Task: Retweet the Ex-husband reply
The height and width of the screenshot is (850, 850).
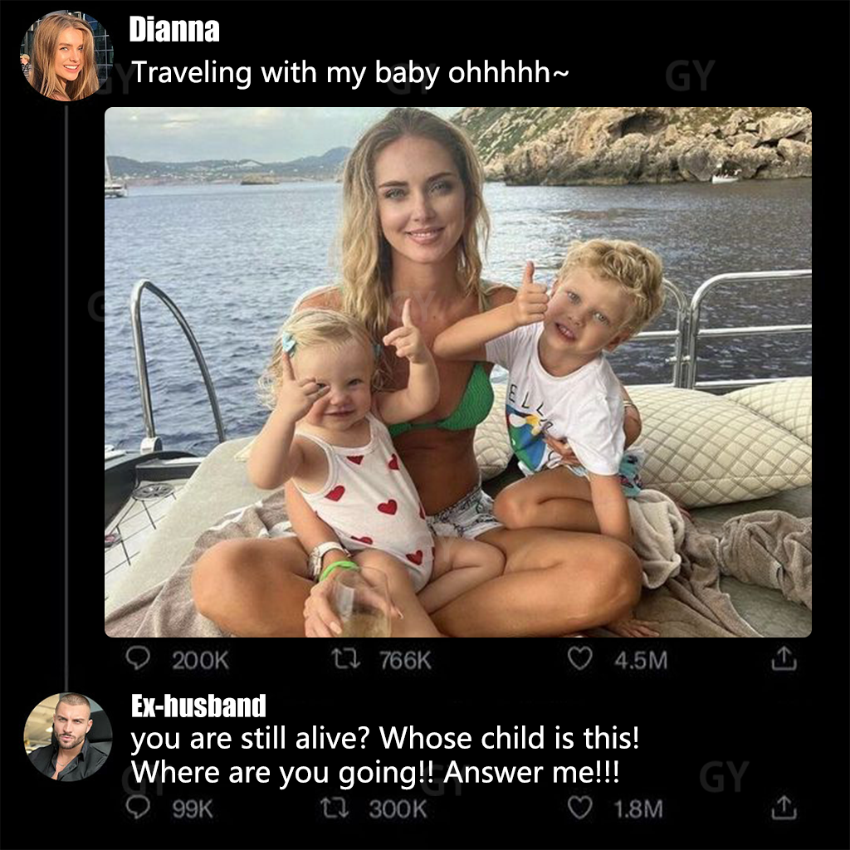Action: click(x=335, y=808)
